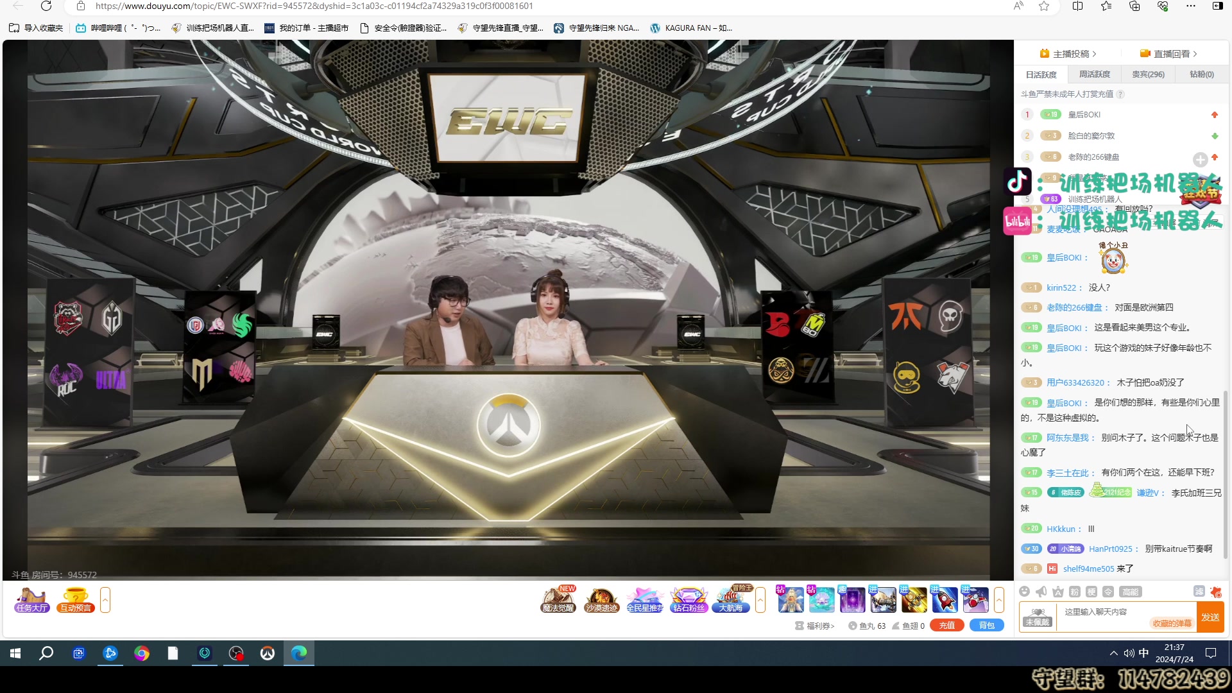Click the 令 chat toolbar icon
This screenshot has height=693, width=1232.
click(1108, 592)
